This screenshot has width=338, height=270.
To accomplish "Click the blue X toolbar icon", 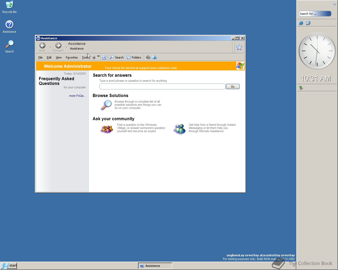I will click(104, 57).
